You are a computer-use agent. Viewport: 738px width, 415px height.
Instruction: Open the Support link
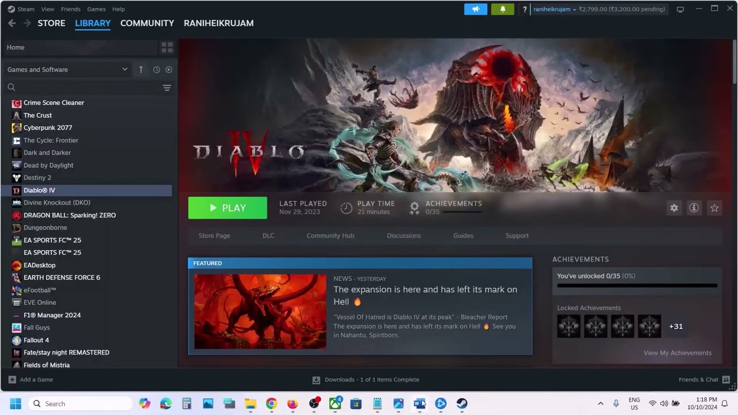[x=517, y=236]
